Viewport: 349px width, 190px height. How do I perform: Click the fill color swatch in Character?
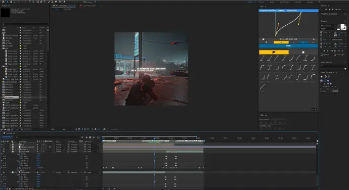click(x=342, y=26)
